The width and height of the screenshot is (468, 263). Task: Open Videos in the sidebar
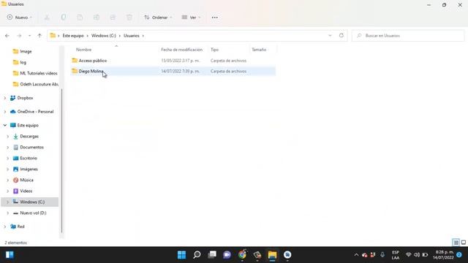pyautogui.click(x=26, y=191)
